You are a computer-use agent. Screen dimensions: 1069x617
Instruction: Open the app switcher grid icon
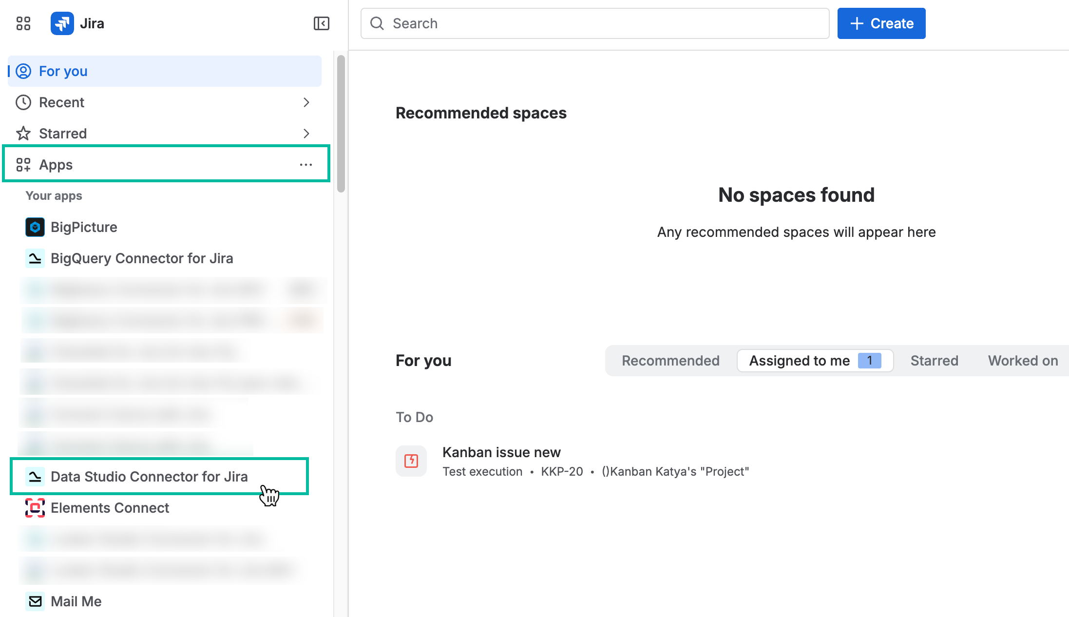23,23
